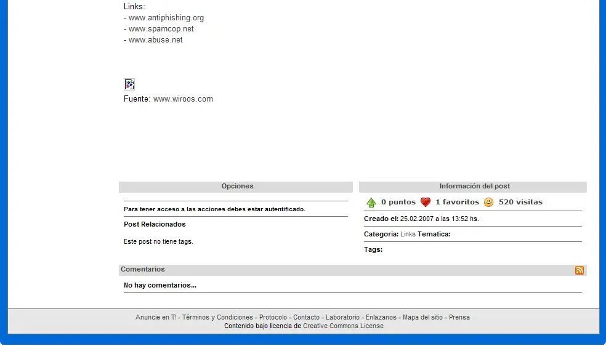Open the Mapa del sitio link

click(x=422, y=317)
